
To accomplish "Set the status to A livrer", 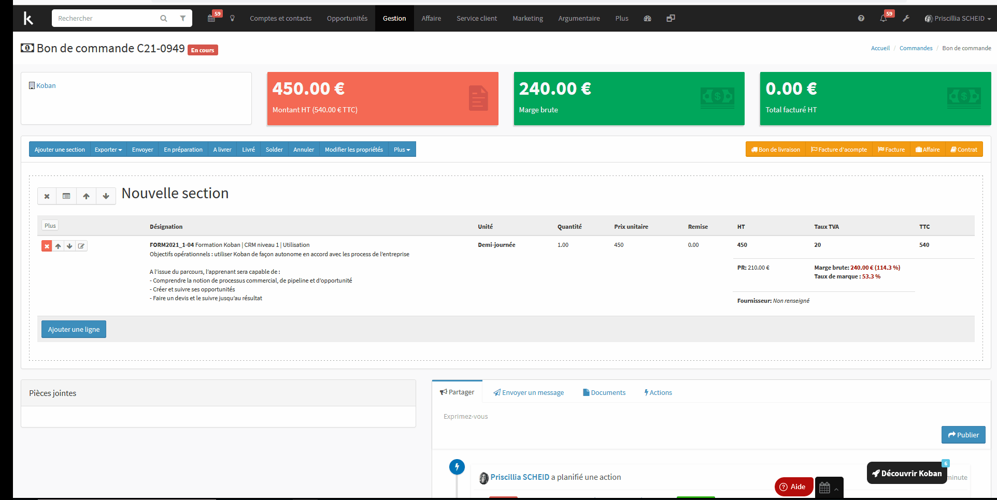I will (222, 150).
